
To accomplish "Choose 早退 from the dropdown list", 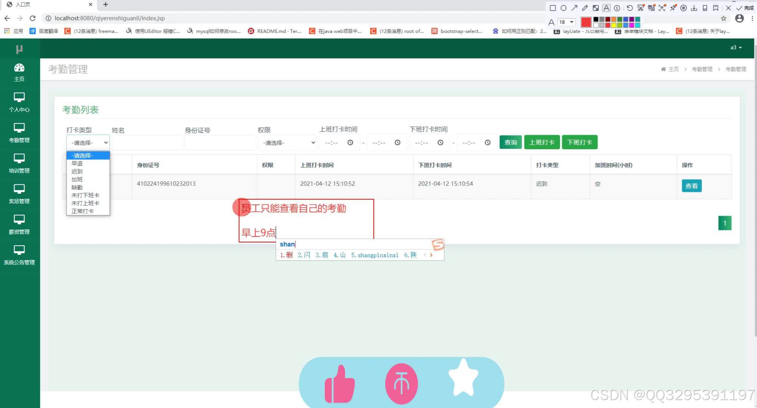I will [x=88, y=164].
